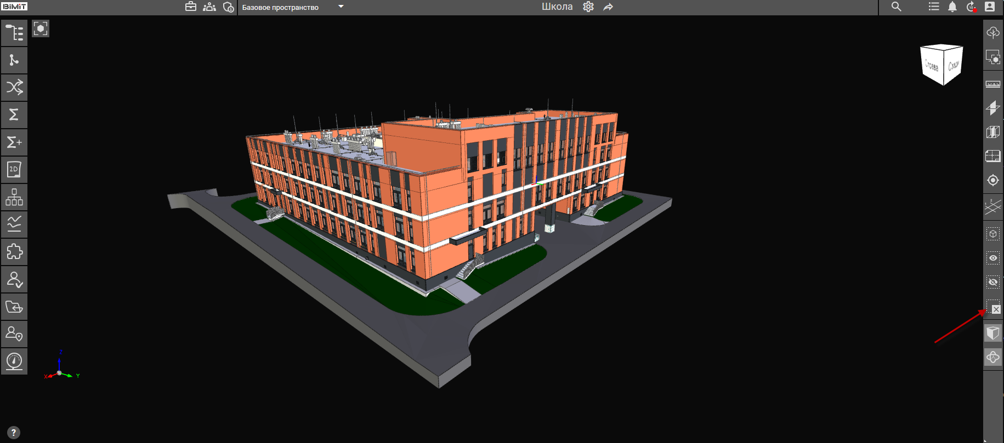Screen dimensions: 1004x443
Task: Select the ruler measurement tool
Action: pyautogui.click(x=993, y=84)
